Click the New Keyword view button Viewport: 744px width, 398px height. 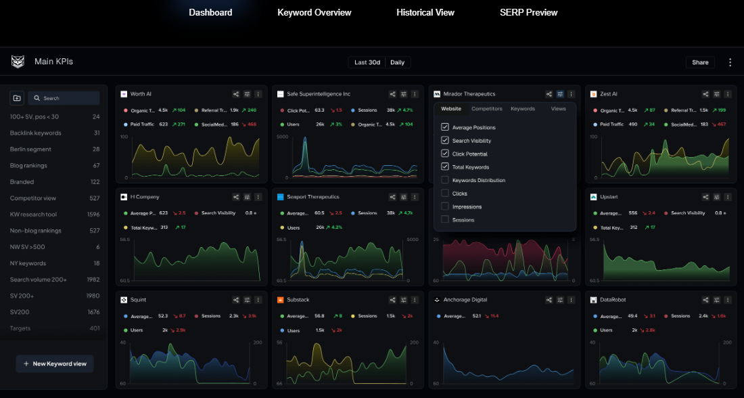click(x=55, y=363)
